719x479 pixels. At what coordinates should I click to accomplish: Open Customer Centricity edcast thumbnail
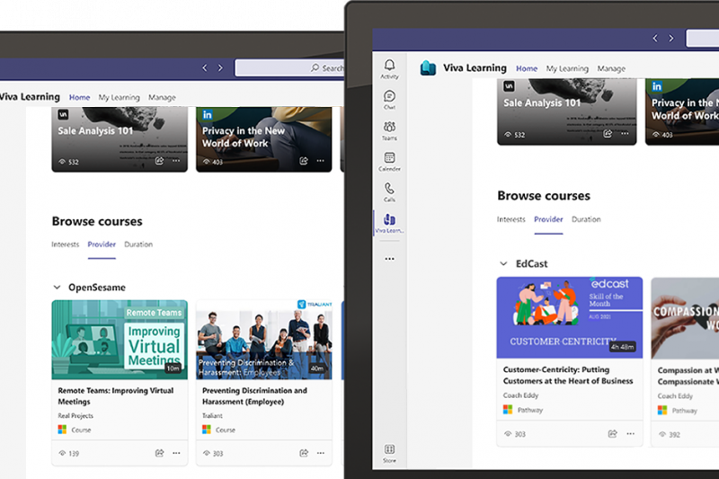point(570,317)
